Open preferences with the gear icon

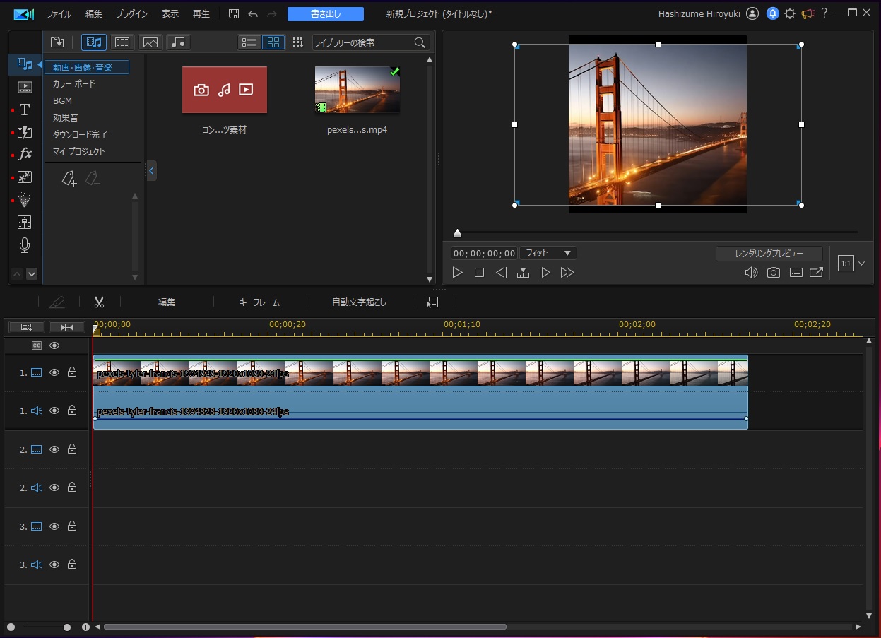pos(790,13)
